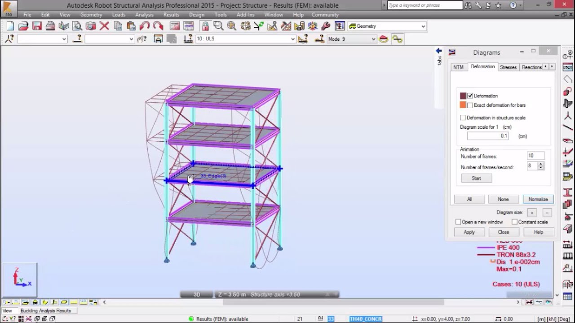The width and height of the screenshot is (575, 323).
Task: Decrease diagram size with minus button
Action: coord(547,212)
